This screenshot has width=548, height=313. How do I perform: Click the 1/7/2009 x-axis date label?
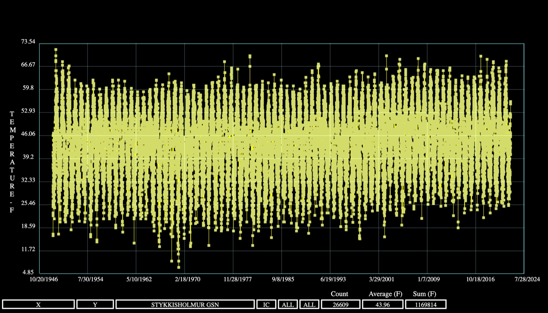[x=428, y=279]
